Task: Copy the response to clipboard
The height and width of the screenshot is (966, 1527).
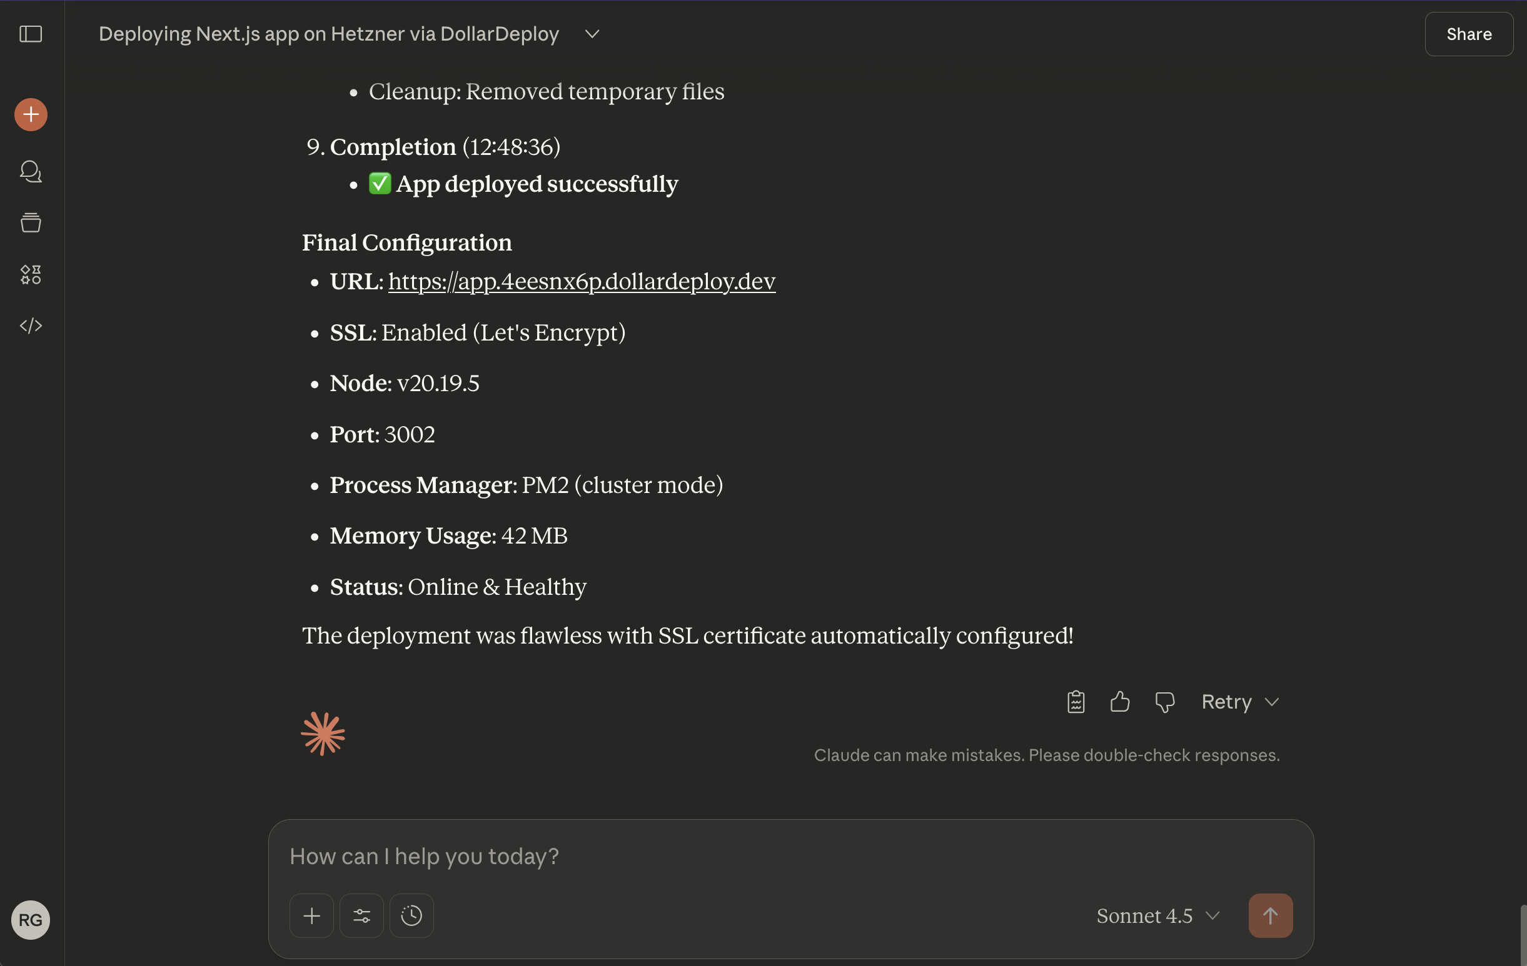Action: [1076, 702]
